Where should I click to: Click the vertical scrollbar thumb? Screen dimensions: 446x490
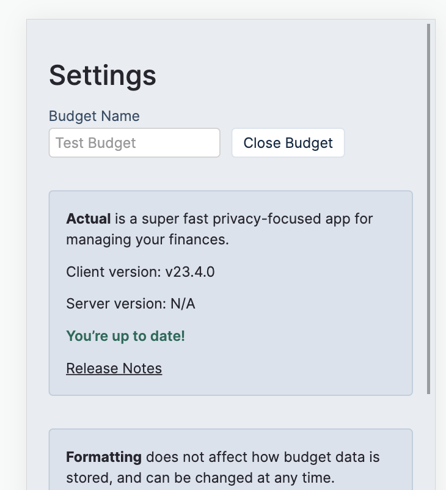pyautogui.click(x=429, y=208)
